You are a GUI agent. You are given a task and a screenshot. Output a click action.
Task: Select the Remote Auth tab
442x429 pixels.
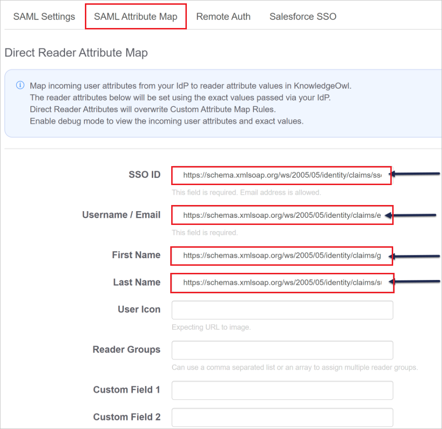tap(223, 16)
